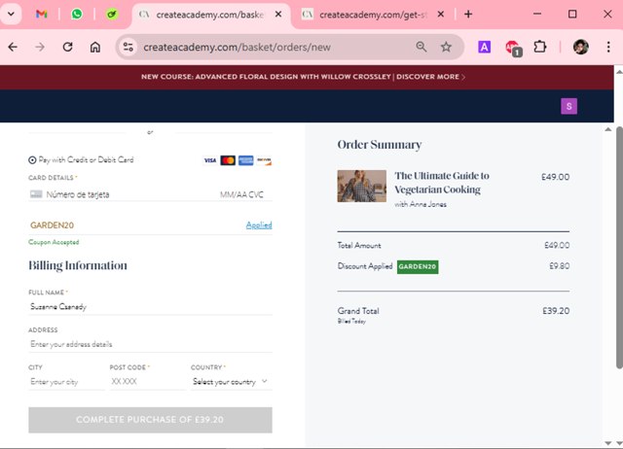623x449 pixels.
Task: Go forward to next page
Action: tap(40, 48)
